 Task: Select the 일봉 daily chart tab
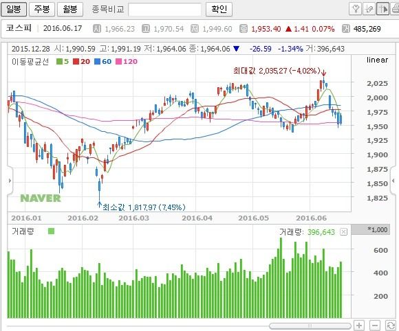pos(14,10)
